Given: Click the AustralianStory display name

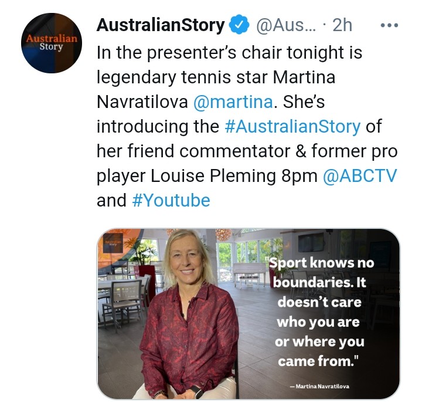Looking at the screenshot, I should click(x=161, y=25).
